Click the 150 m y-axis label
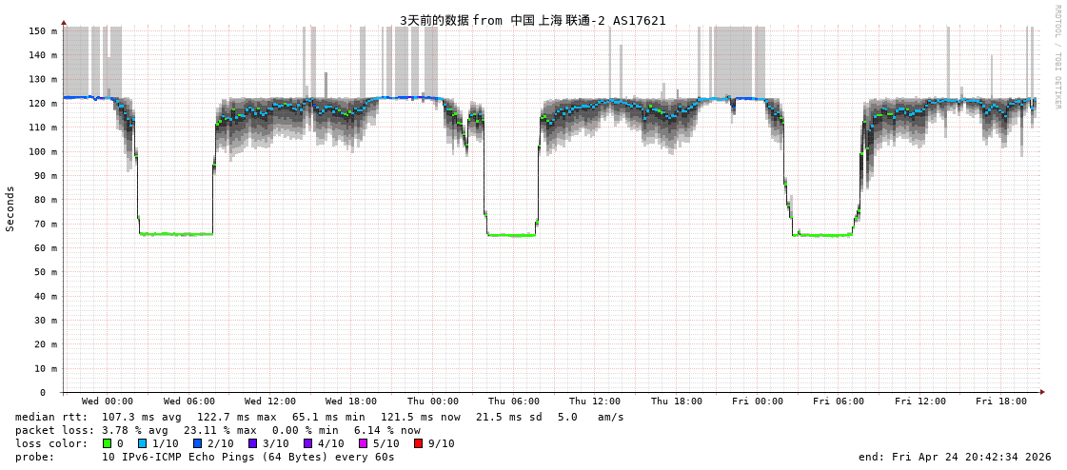This screenshot has height=470, width=1067. [42, 31]
